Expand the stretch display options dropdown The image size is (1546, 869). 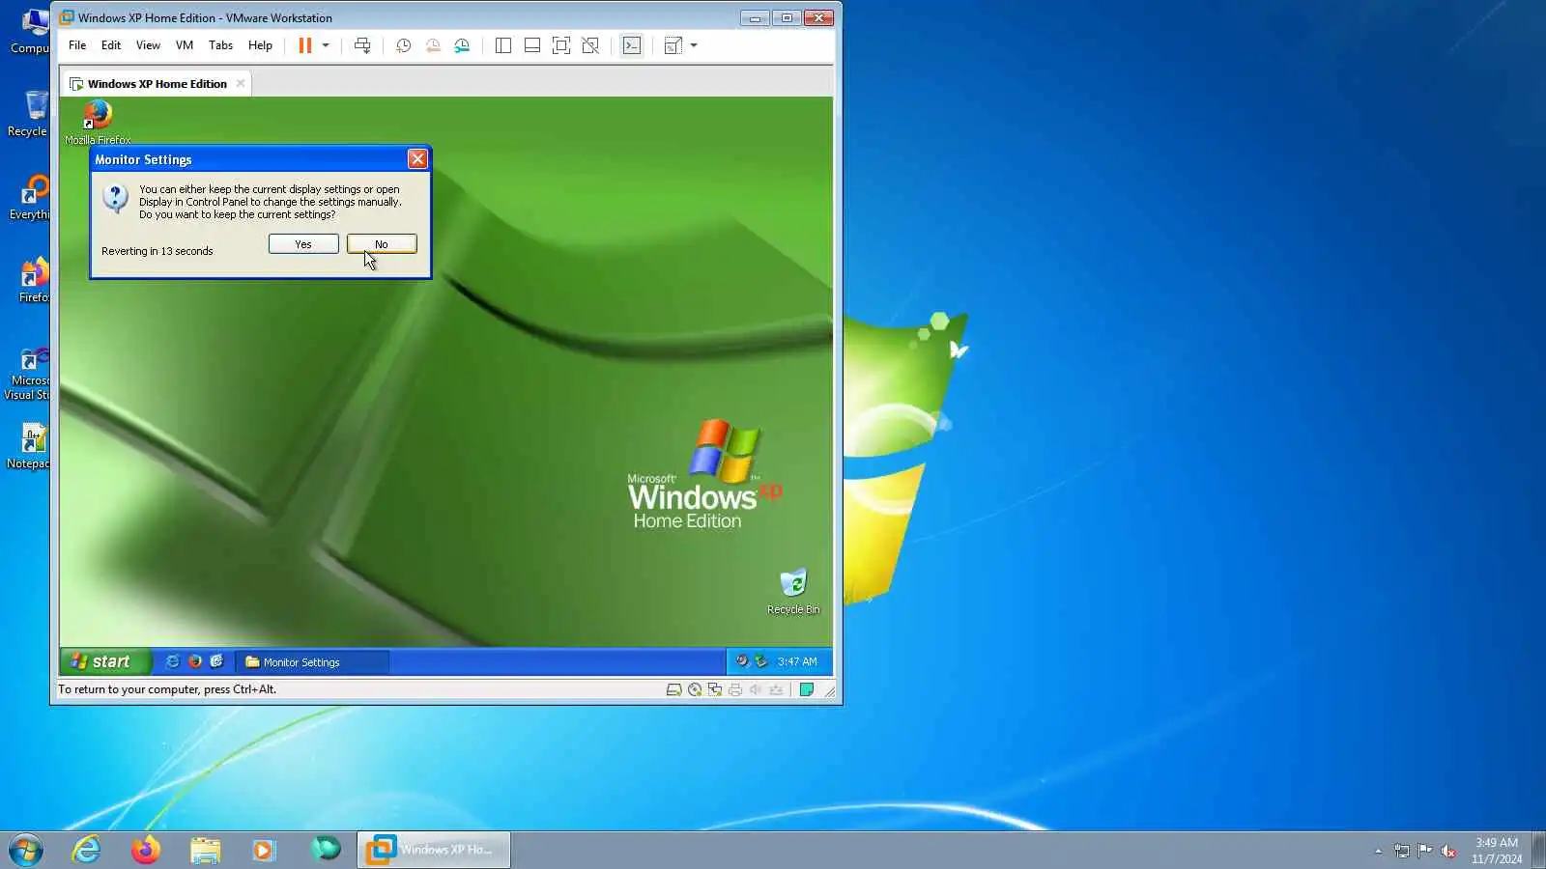pyautogui.click(x=694, y=45)
